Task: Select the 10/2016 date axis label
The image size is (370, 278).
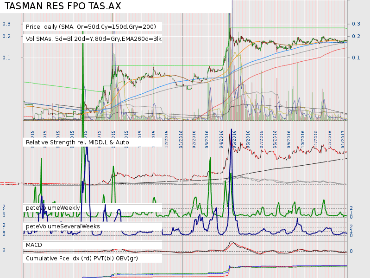Action: click(302, 139)
